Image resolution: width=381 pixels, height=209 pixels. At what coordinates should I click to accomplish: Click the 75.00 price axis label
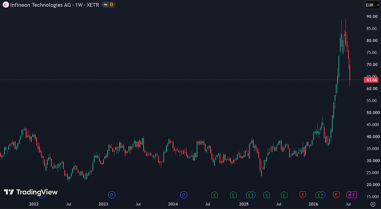[372, 53]
